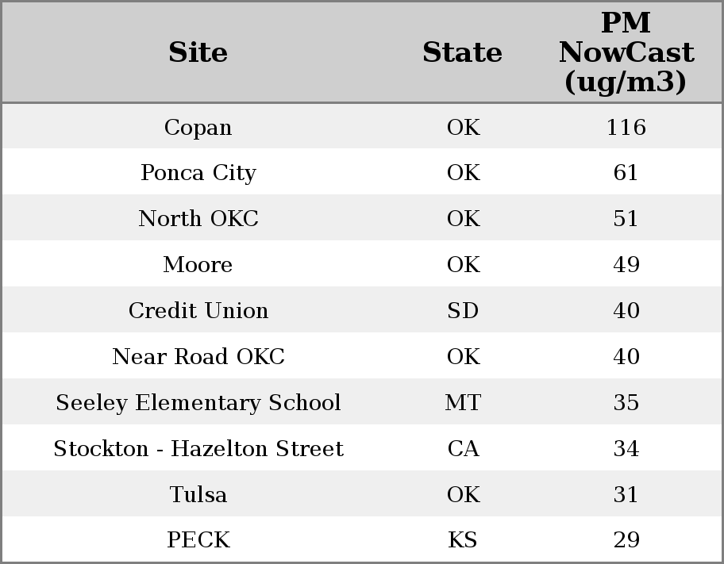Click the CA state cell
724x564 pixels.
point(463,449)
